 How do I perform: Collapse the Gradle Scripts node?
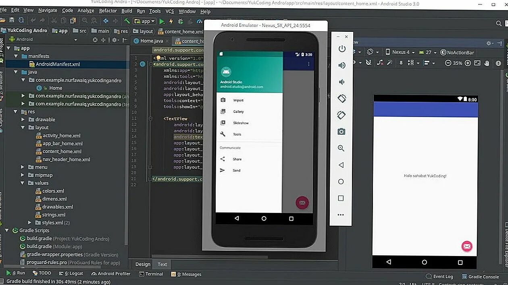(x=7, y=231)
